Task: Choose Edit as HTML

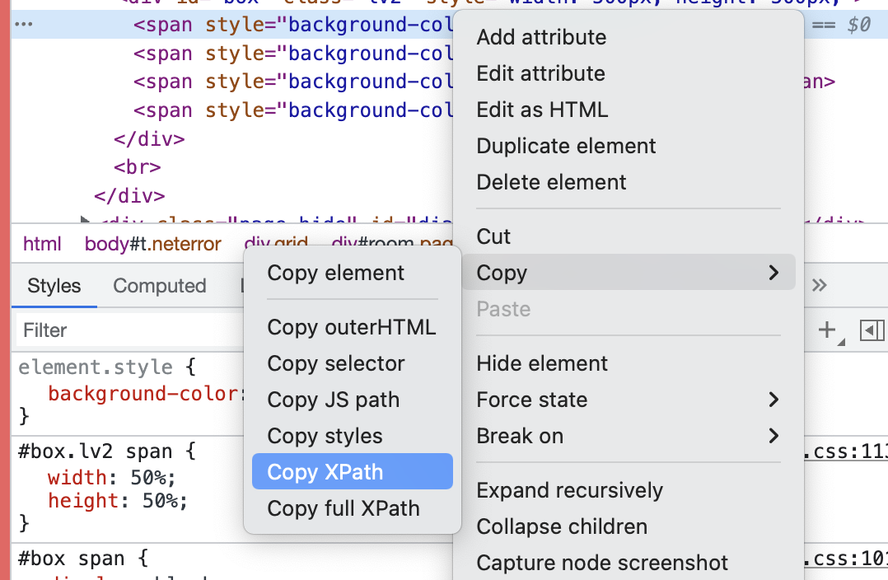Action: point(542,110)
